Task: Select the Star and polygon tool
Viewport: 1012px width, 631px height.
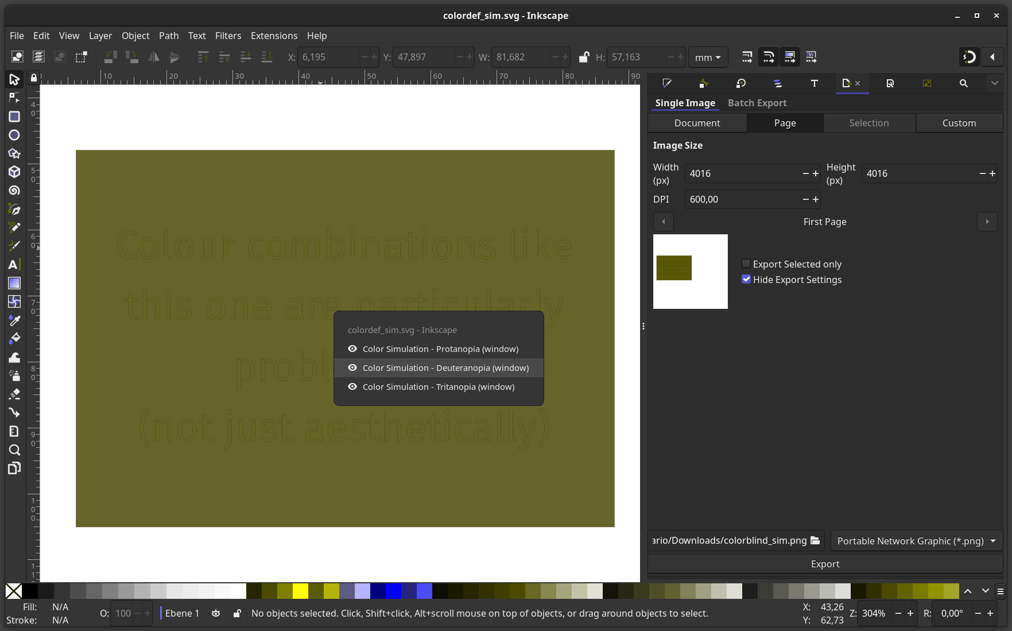Action: tap(14, 153)
